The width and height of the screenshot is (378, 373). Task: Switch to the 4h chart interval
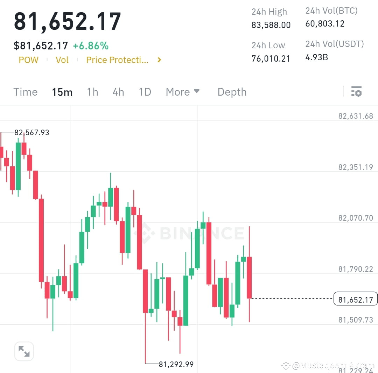tap(118, 92)
